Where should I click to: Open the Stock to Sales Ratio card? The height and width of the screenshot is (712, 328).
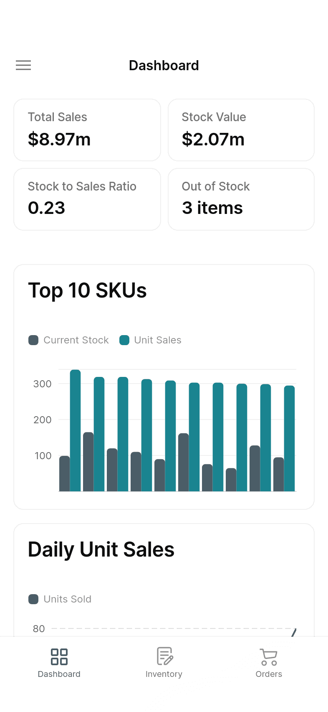coord(87,199)
